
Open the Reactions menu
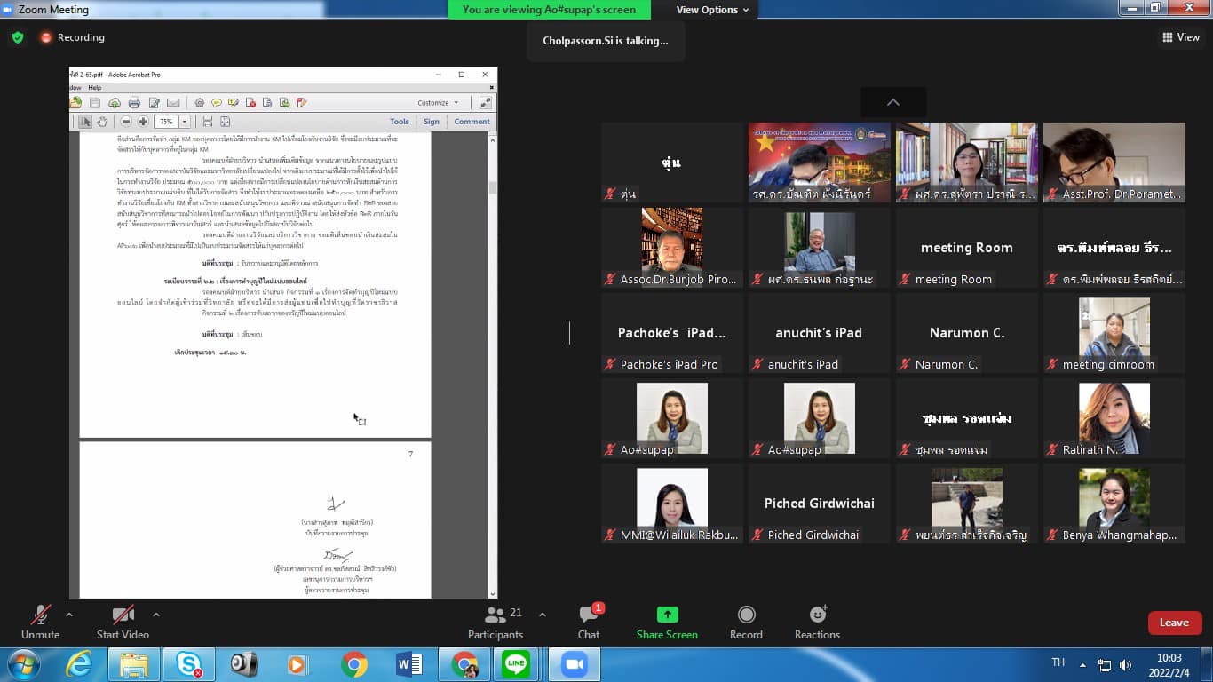pos(817,622)
